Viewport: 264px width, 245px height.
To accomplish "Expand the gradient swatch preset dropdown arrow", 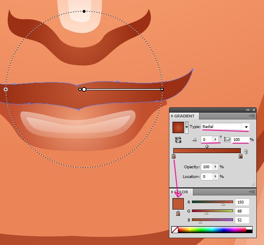I will click(186, 127).
